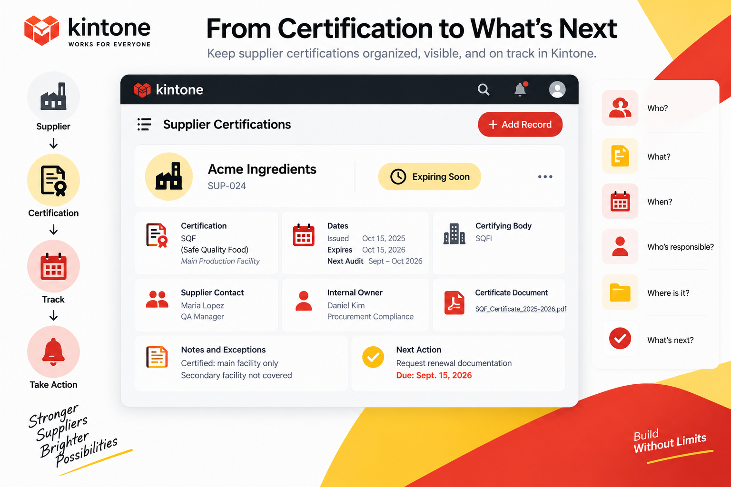
Task: Click the Expiring Soon status badge
Action: coord(430,176)
